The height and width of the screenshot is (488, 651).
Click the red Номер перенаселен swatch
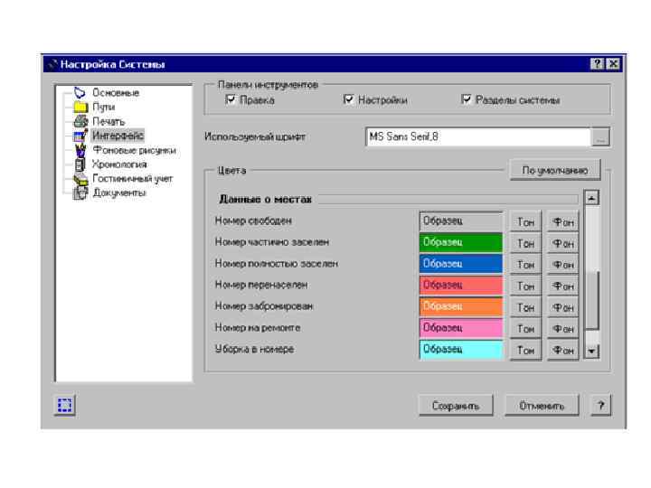(x=461, y=286)
